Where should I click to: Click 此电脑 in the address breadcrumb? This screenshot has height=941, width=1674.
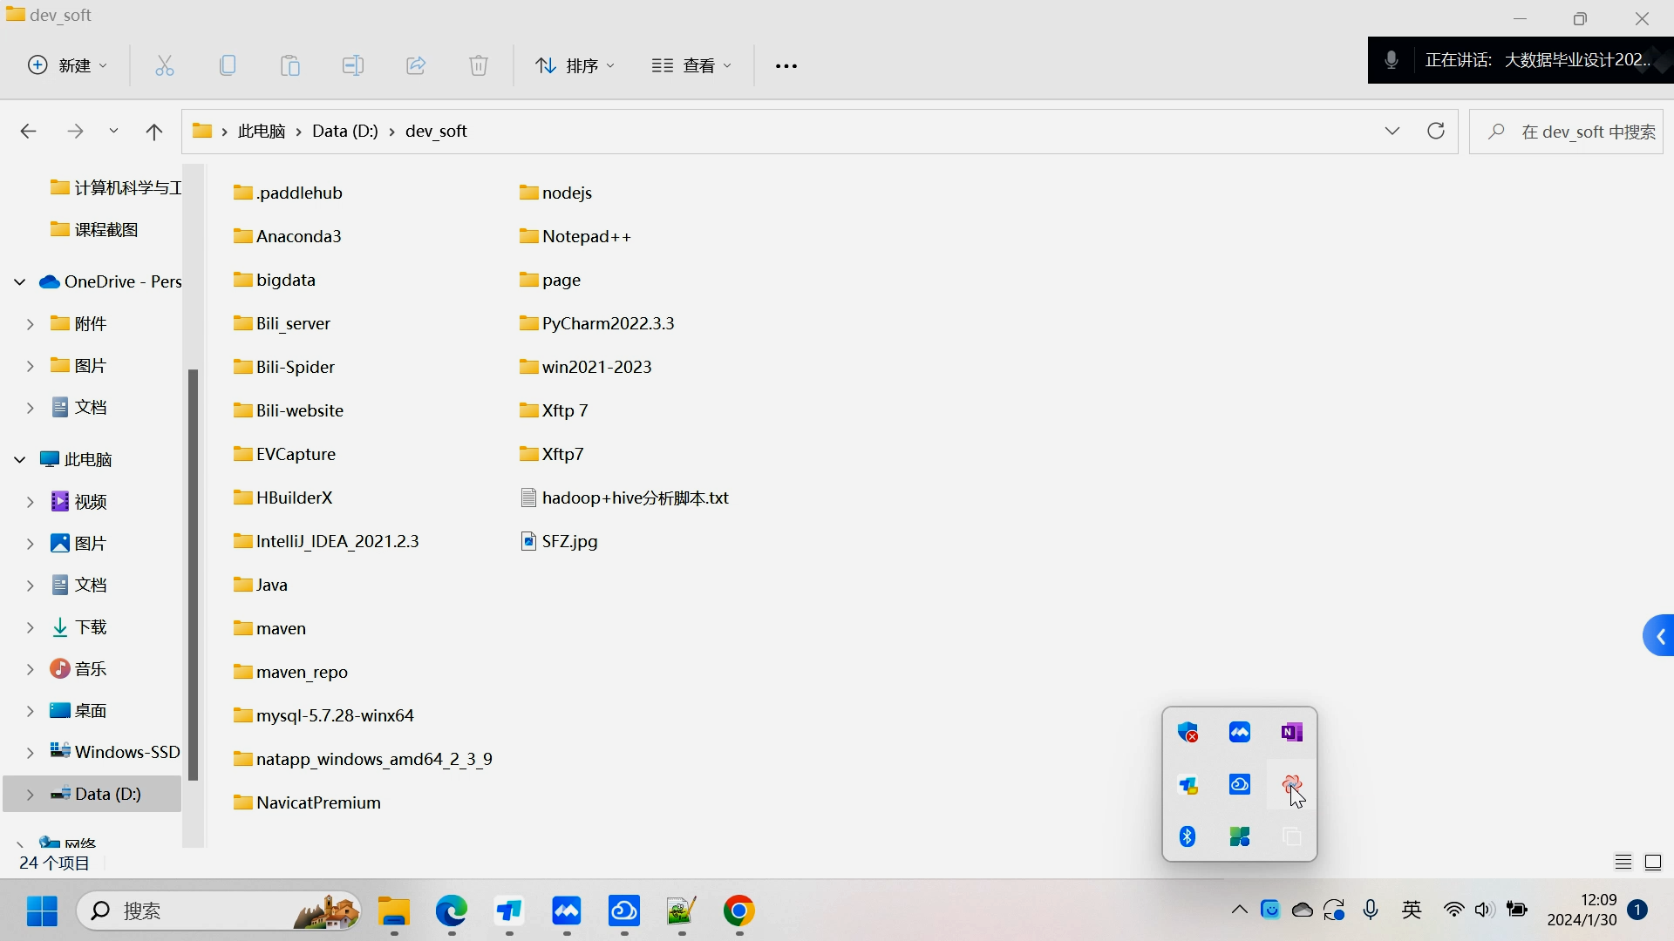(x=262, y=131)
